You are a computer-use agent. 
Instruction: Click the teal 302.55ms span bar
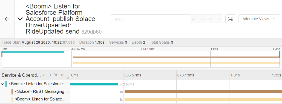pyautogui.click(x=94, y=84)
